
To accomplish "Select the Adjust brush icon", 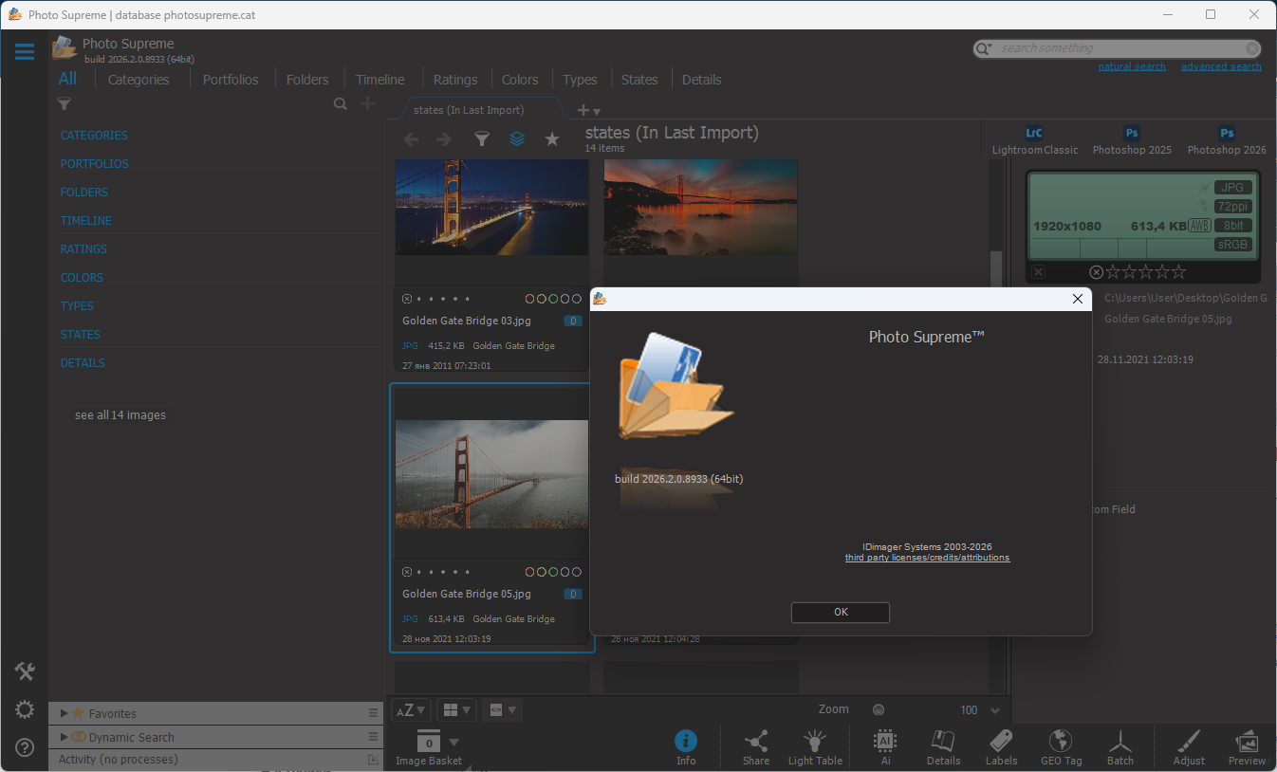I will 1188,742.
